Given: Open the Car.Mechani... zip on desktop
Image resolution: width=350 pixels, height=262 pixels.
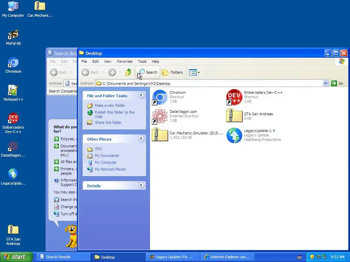Looking at the screenshot, I should click(40, 9).
